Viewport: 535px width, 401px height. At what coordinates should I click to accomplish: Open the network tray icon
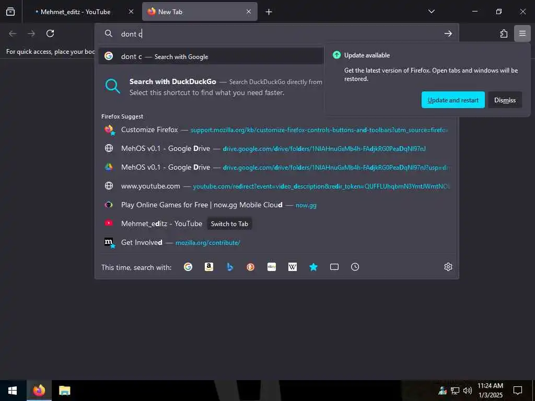[455, 391]
